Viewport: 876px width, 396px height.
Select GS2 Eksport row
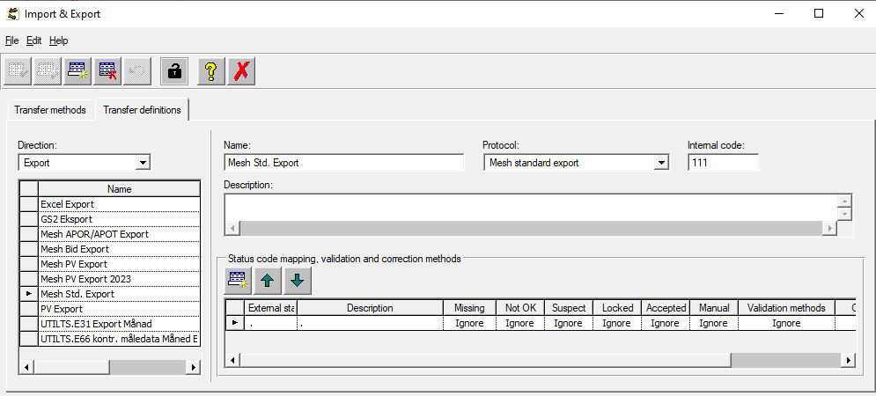(119, 219)
